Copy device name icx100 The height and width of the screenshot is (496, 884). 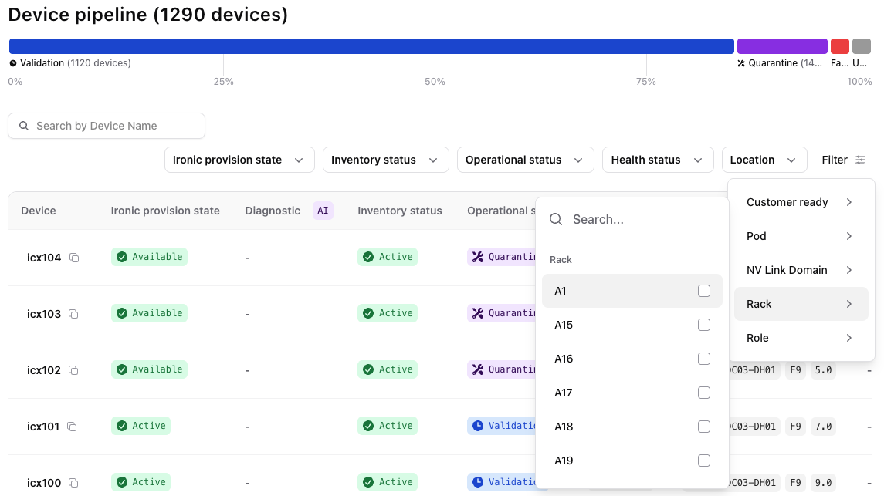[73, 483]
